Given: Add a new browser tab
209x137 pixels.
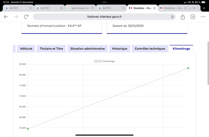Looking at the screenshot, I should tap(204, 8).
